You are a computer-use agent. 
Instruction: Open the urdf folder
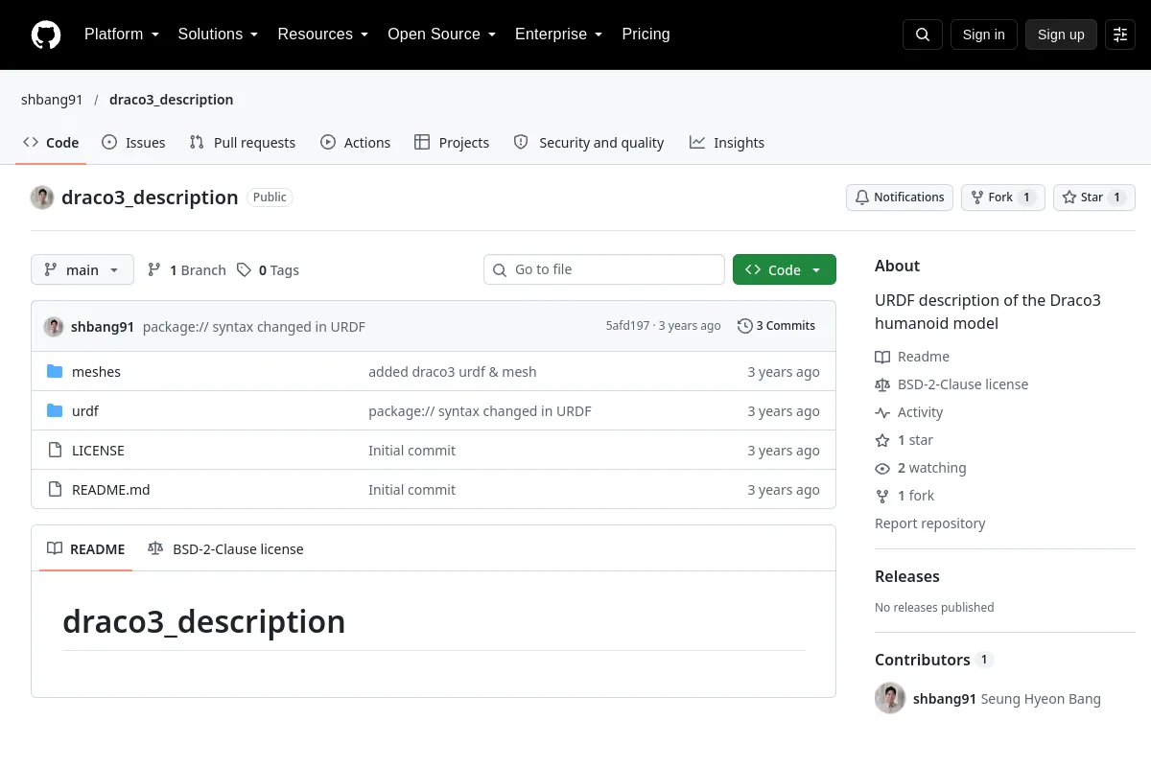click(85, 411)
